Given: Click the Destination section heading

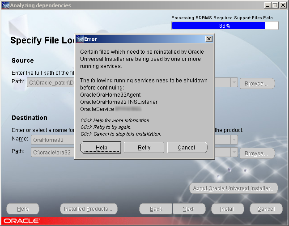Looking at the screenshot, I should click(30, 118).
